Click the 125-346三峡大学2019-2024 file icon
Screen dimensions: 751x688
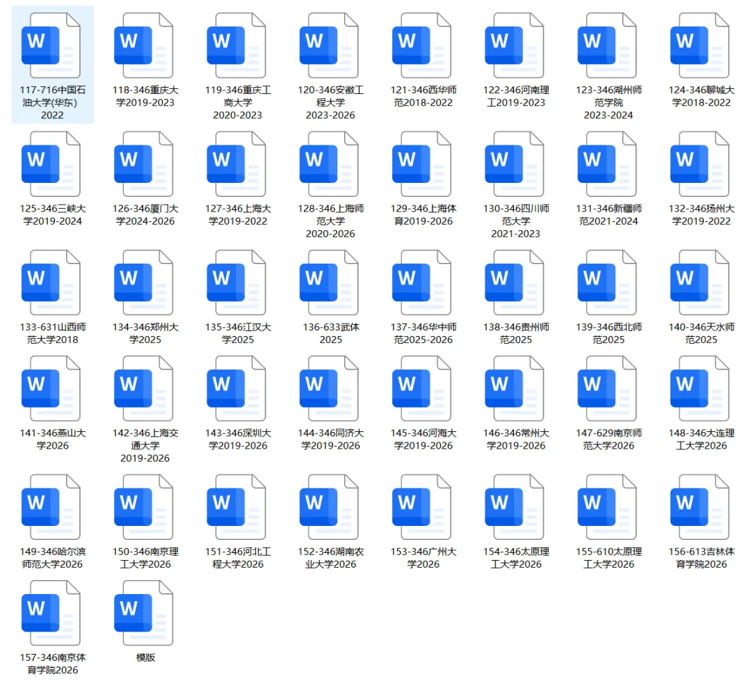[x=51, y=164]
